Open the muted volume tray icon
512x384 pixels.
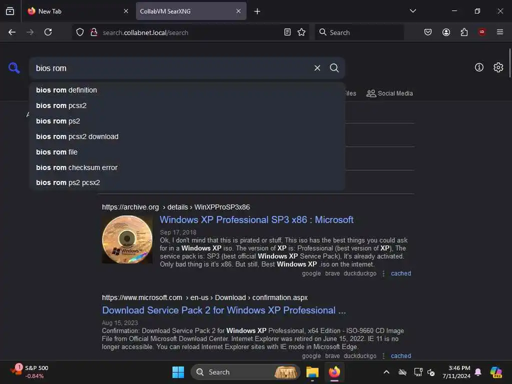[x=431, y=372]
